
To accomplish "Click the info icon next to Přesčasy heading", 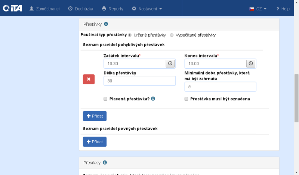I will click(105, 163).
